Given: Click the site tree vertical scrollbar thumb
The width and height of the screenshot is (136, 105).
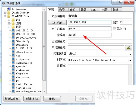Looking at the screenshot, I should (44, 46).
